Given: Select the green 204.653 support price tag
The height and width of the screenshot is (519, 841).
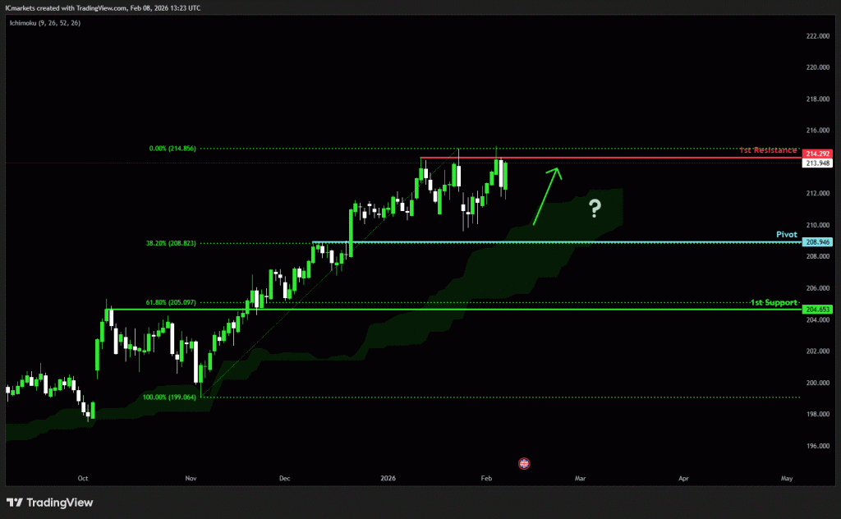Looking at the screenshot, I should coord(818,310).
